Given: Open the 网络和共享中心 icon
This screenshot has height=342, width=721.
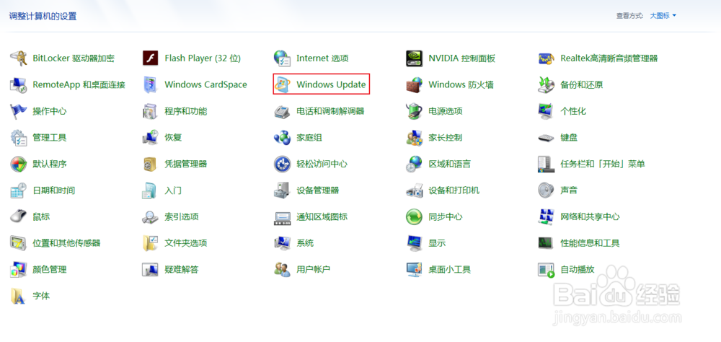Looking at the screenshot, I should pyautogui.click(x=546, y=216).
